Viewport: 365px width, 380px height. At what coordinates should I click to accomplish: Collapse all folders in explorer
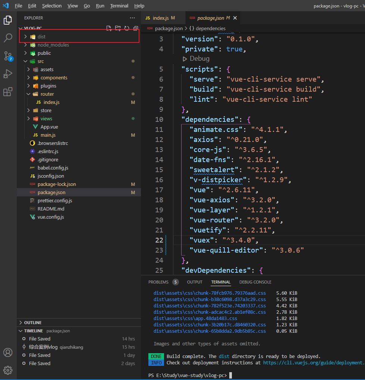136,28
